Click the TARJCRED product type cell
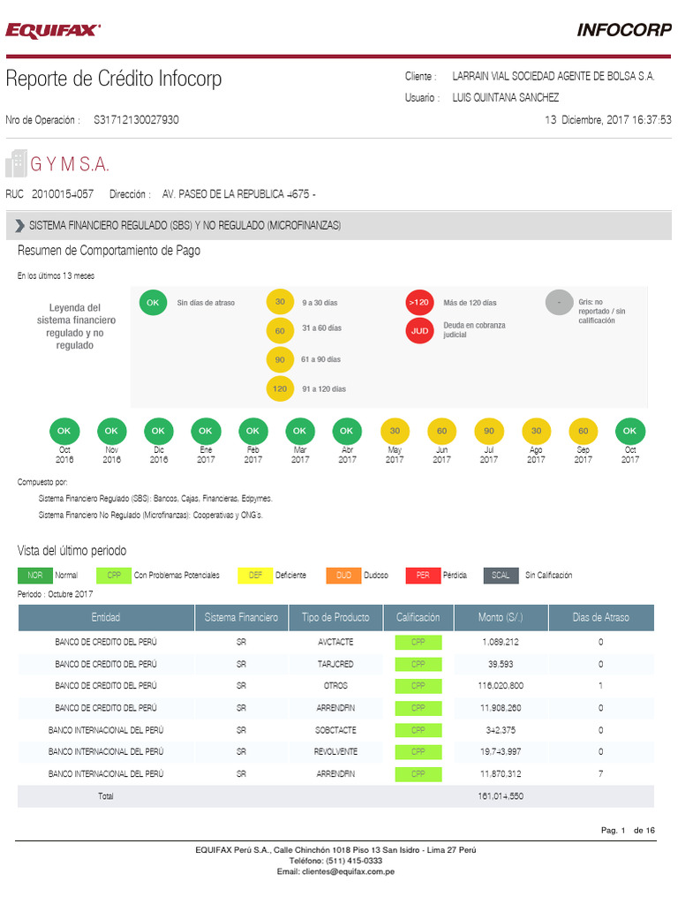Image resolution: width=678 pixels, height=904 pixels. (335, 664)
